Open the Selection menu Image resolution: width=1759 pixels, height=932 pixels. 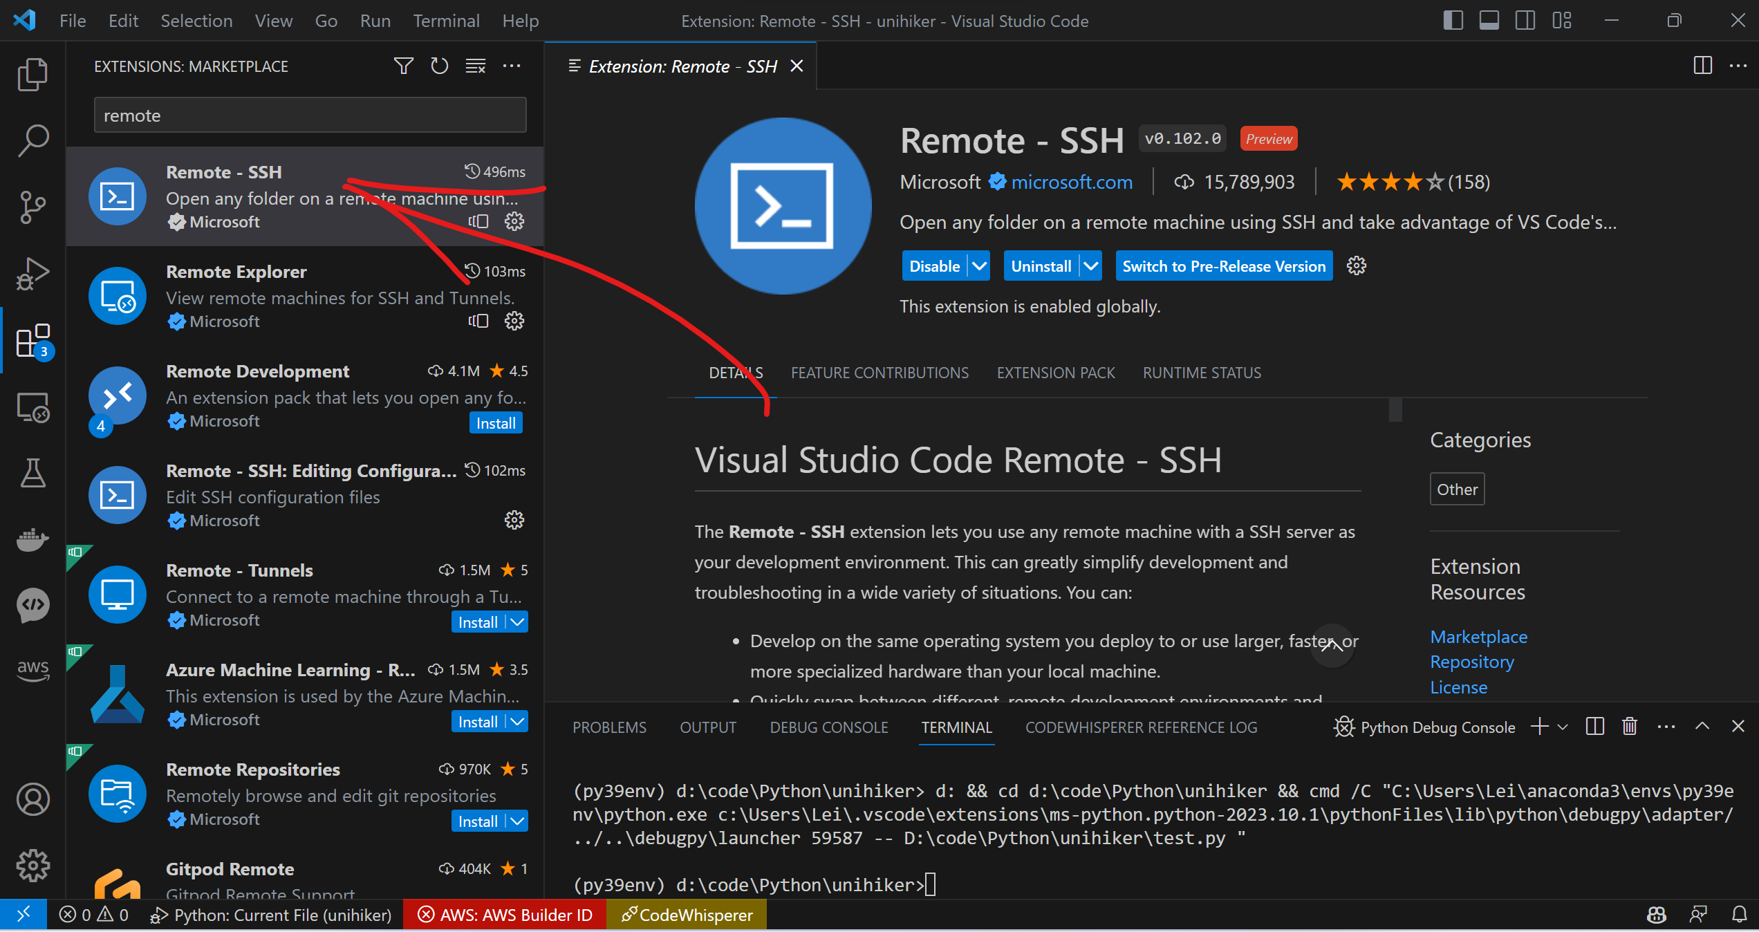click(x=196, y=21)
